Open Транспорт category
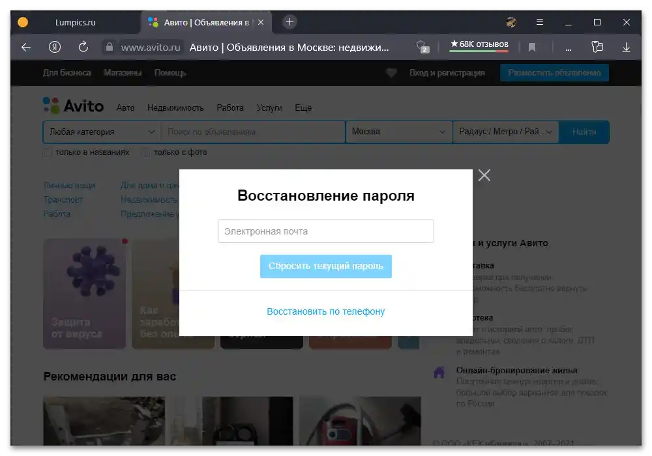This screenshot has height=456, width=652. (x=63, y=200)
